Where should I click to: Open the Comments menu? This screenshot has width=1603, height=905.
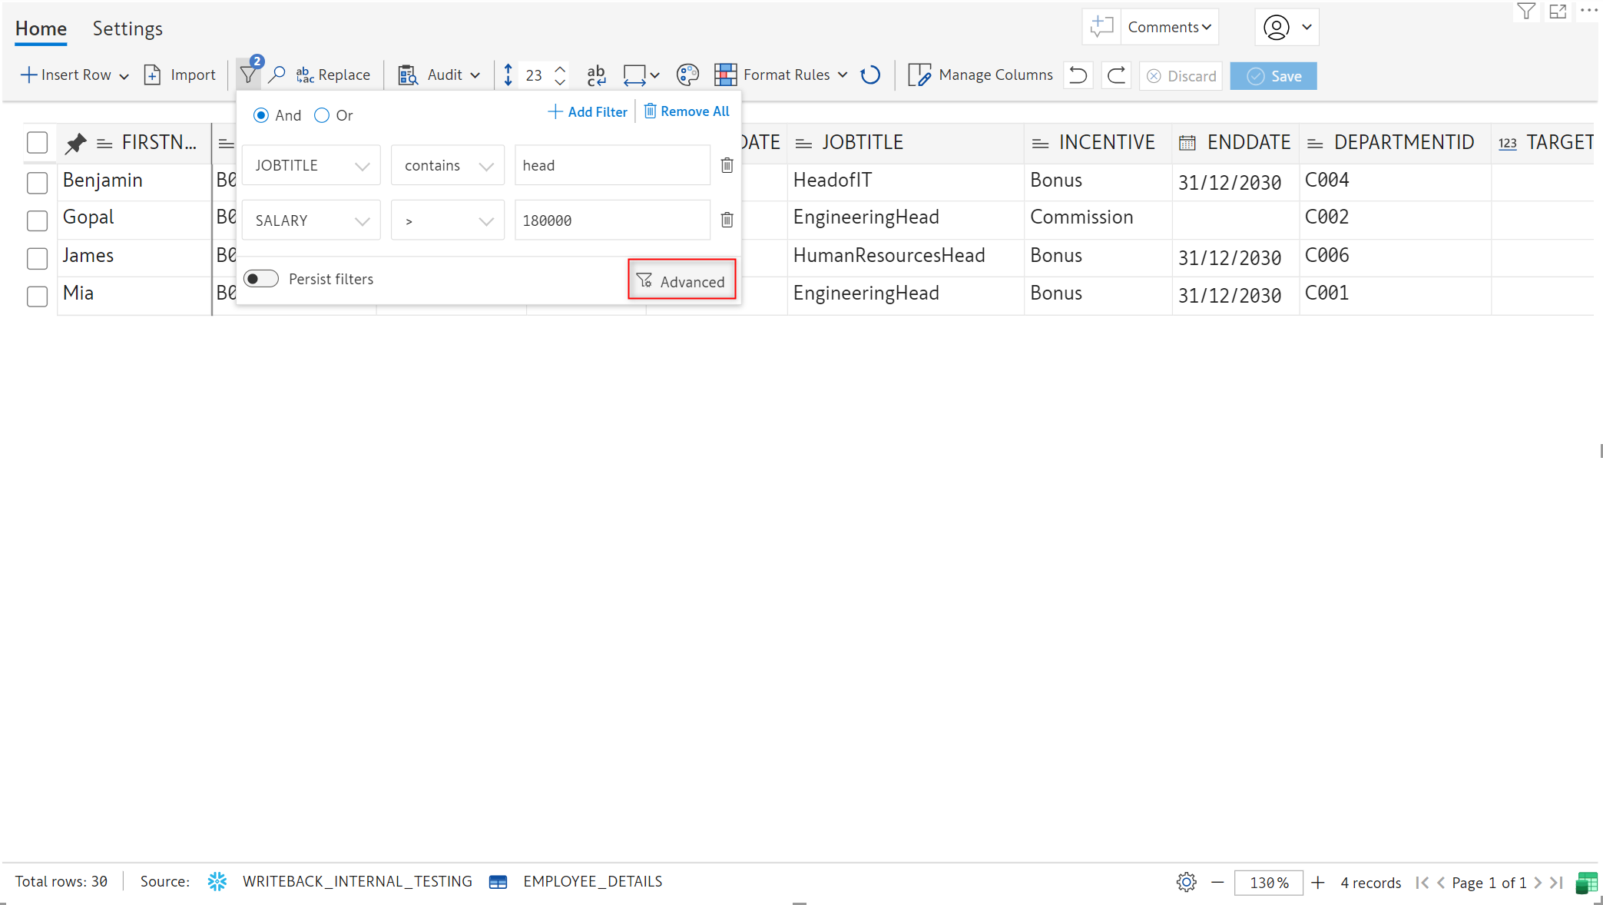(1169, 27)
